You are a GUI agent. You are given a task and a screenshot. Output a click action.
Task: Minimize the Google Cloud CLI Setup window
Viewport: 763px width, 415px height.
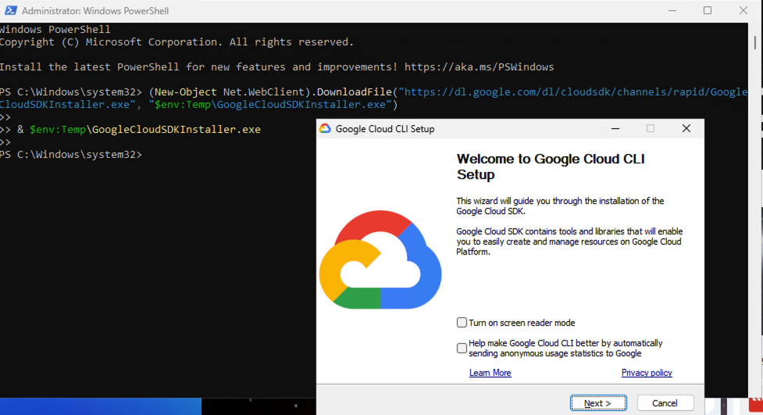[615, 129]
